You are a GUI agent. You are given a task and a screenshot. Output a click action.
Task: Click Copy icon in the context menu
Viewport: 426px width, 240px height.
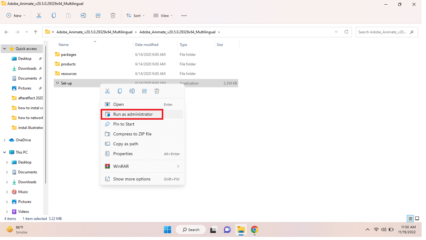pyautogui.click(x=120, y=91)
